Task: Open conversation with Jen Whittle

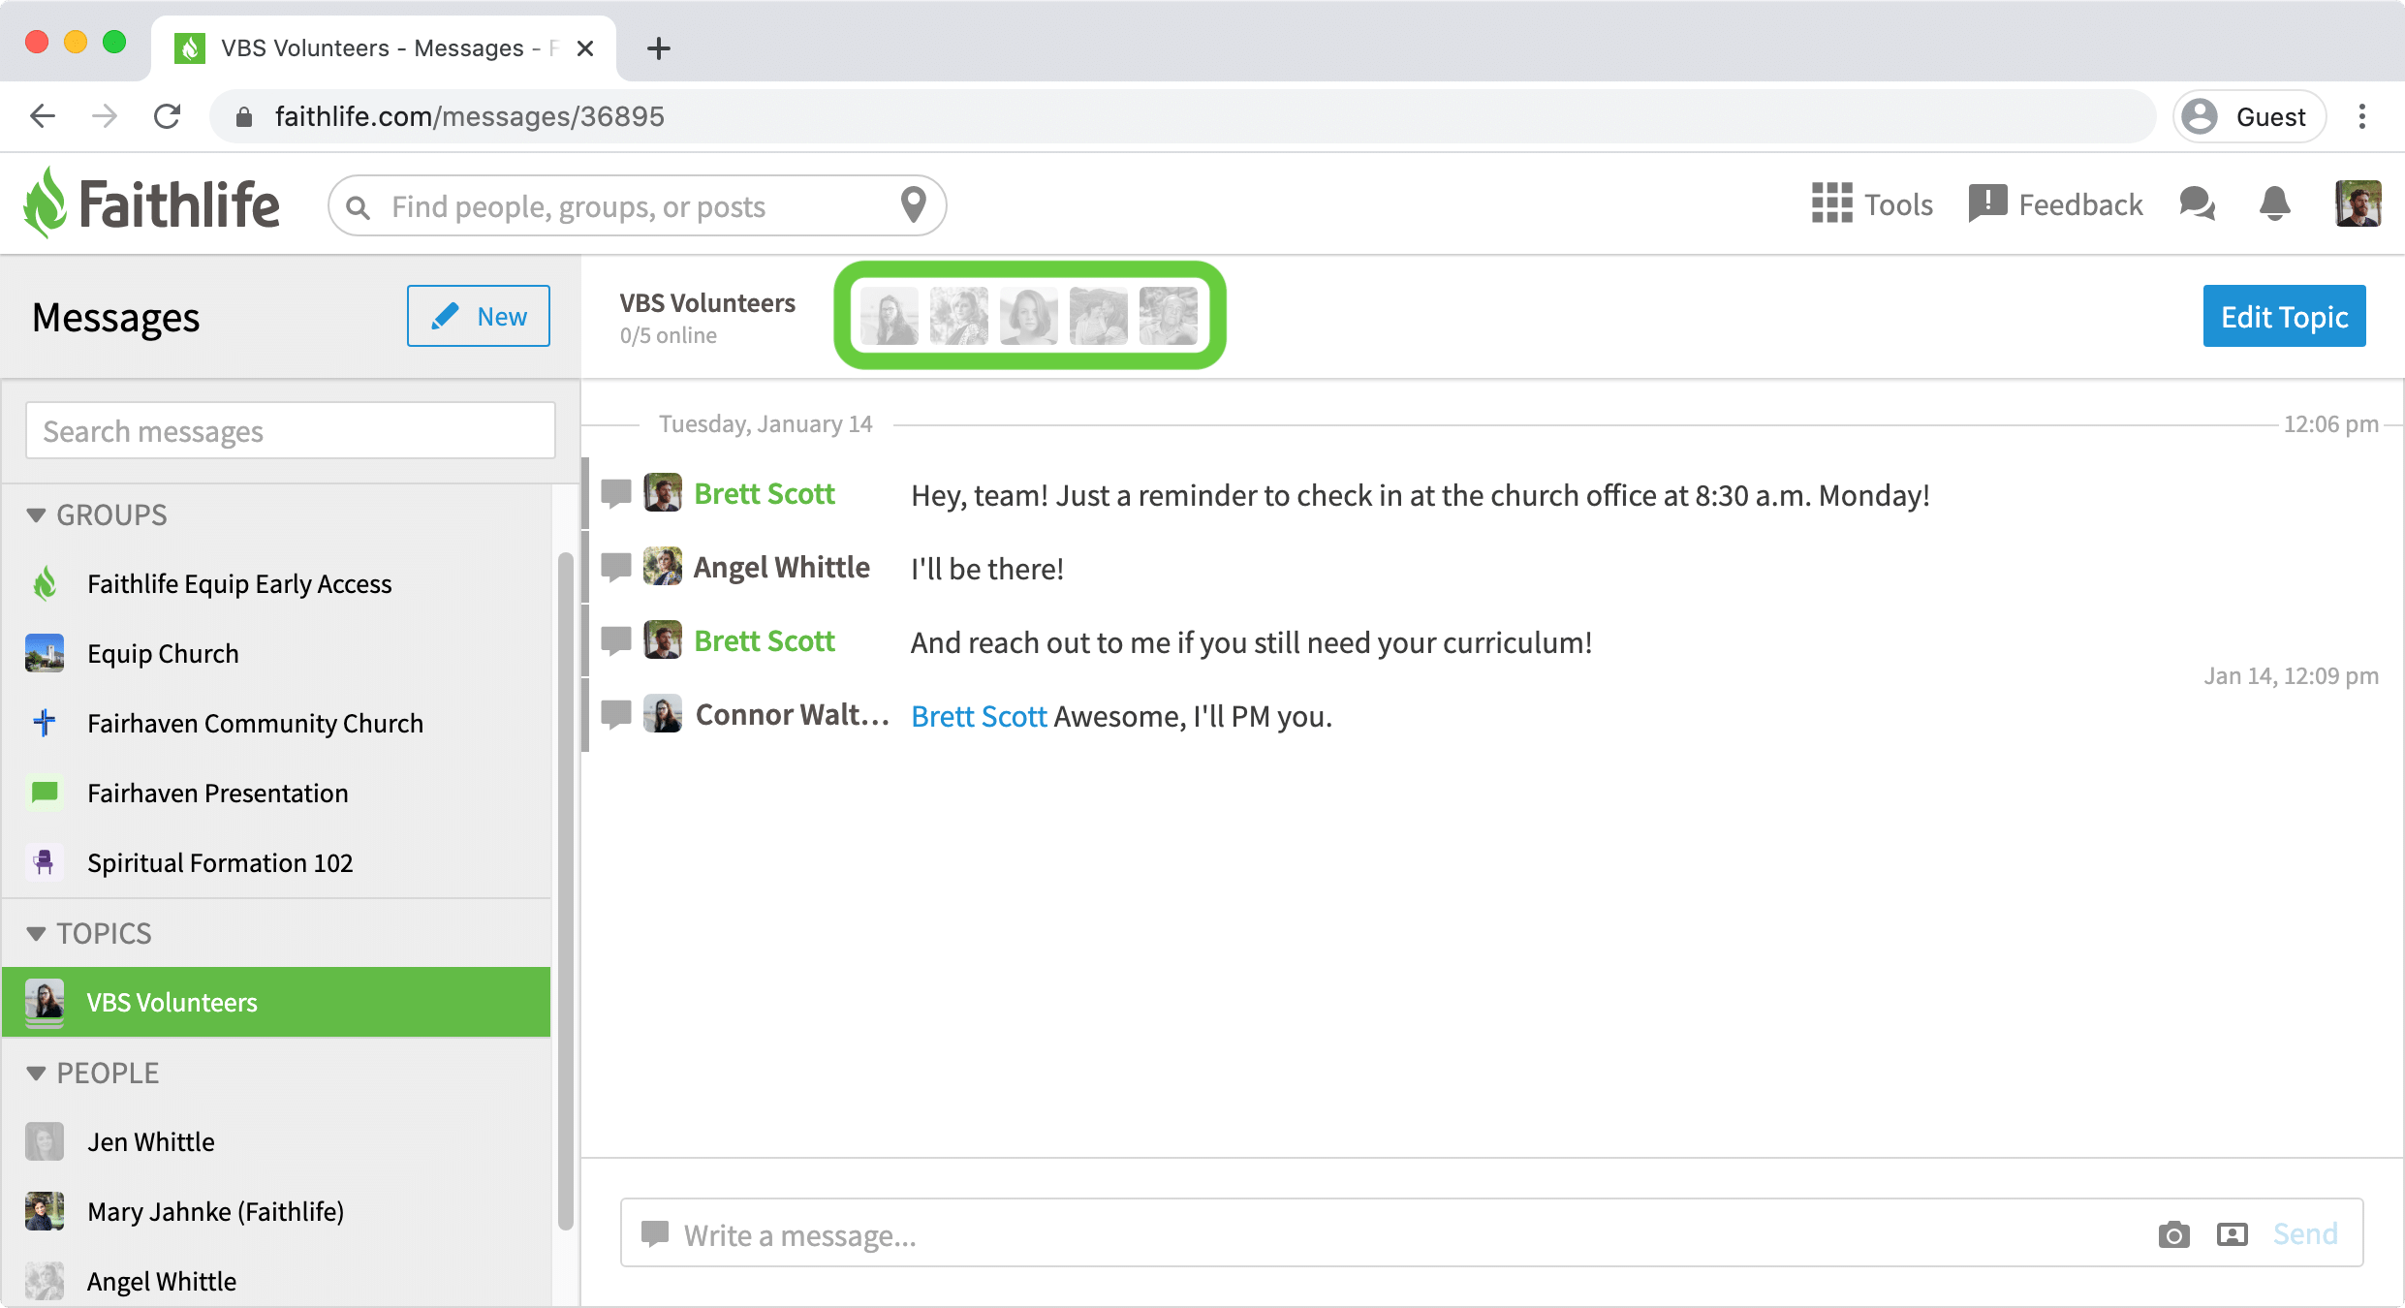Action: pyautogui.click(x=276, y=1142)
